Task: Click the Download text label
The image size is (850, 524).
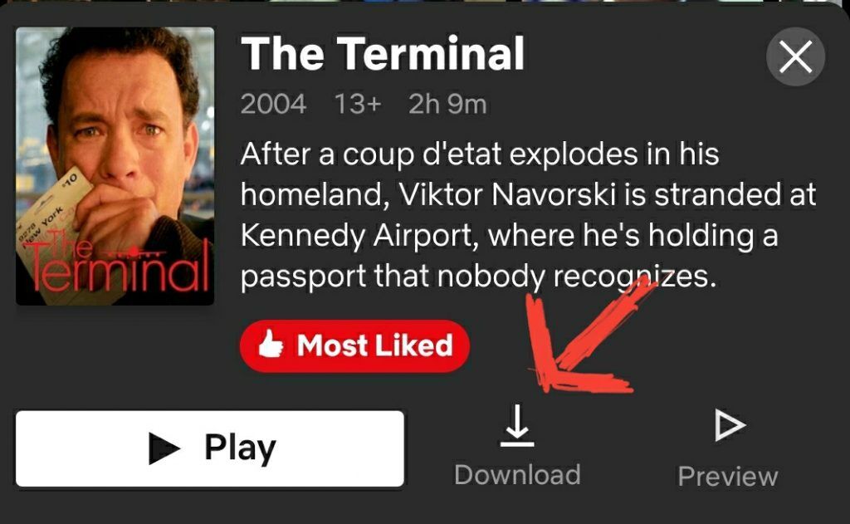Action: [x=517, y=475]
